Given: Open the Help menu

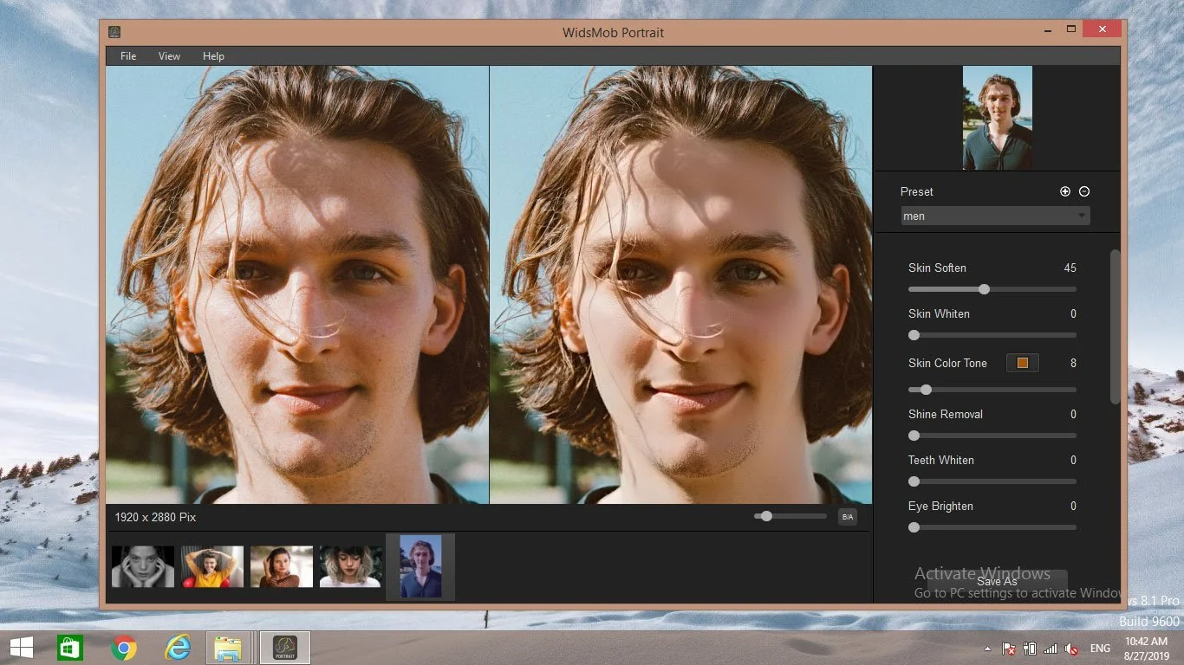Looking at the screenshot, I should 213,55.
